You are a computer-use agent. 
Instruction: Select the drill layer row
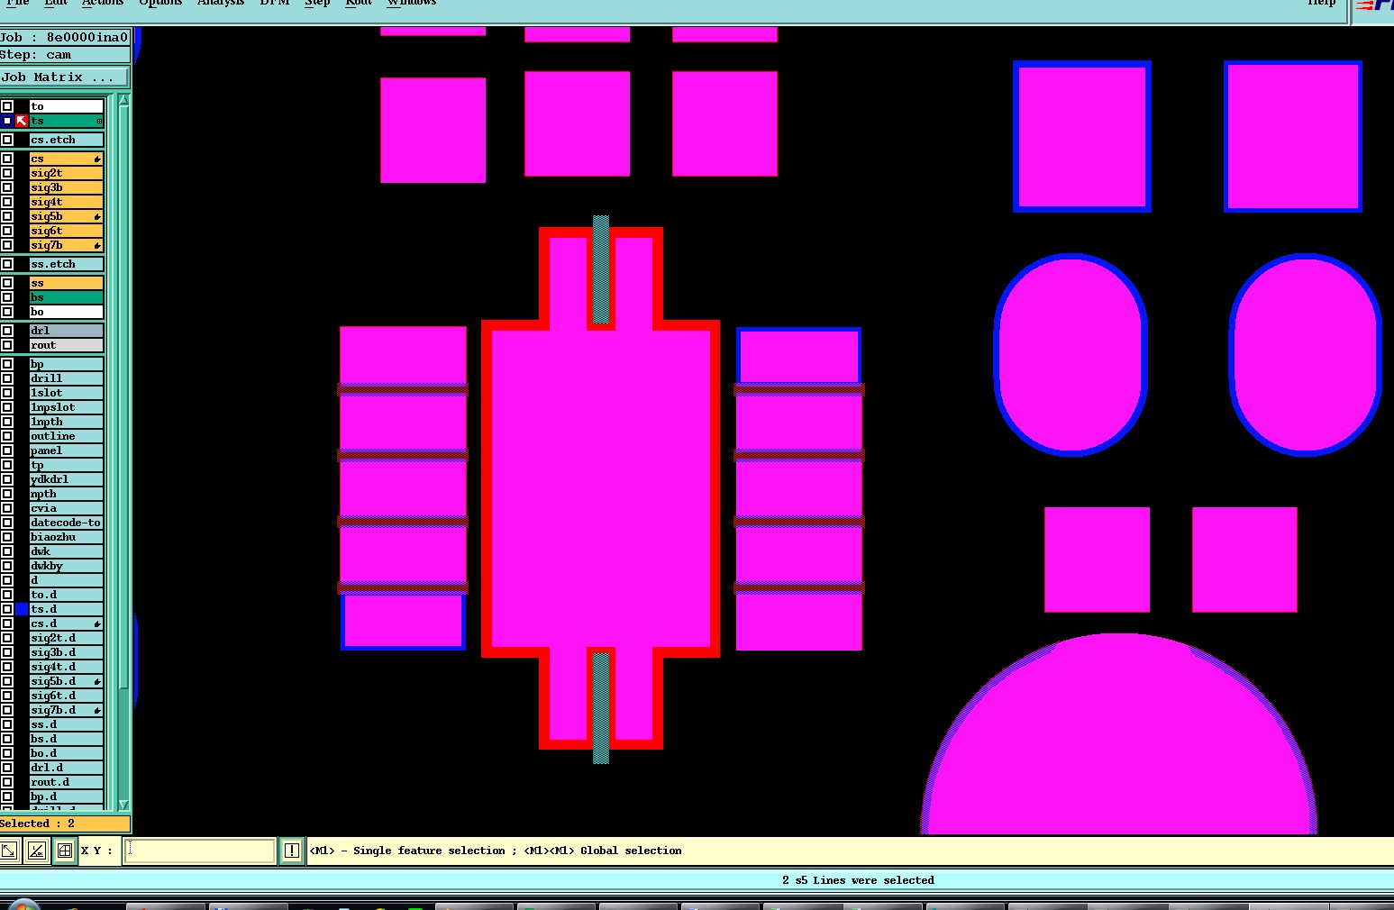(x=66, y=378)
